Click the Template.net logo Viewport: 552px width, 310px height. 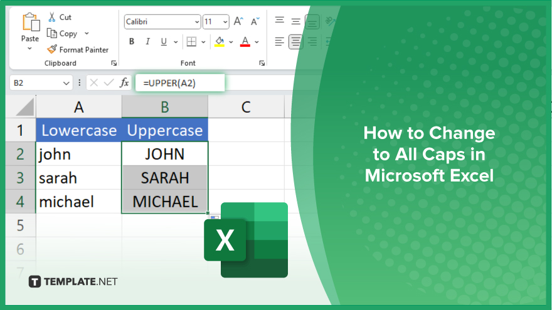(x=73, y=282)
